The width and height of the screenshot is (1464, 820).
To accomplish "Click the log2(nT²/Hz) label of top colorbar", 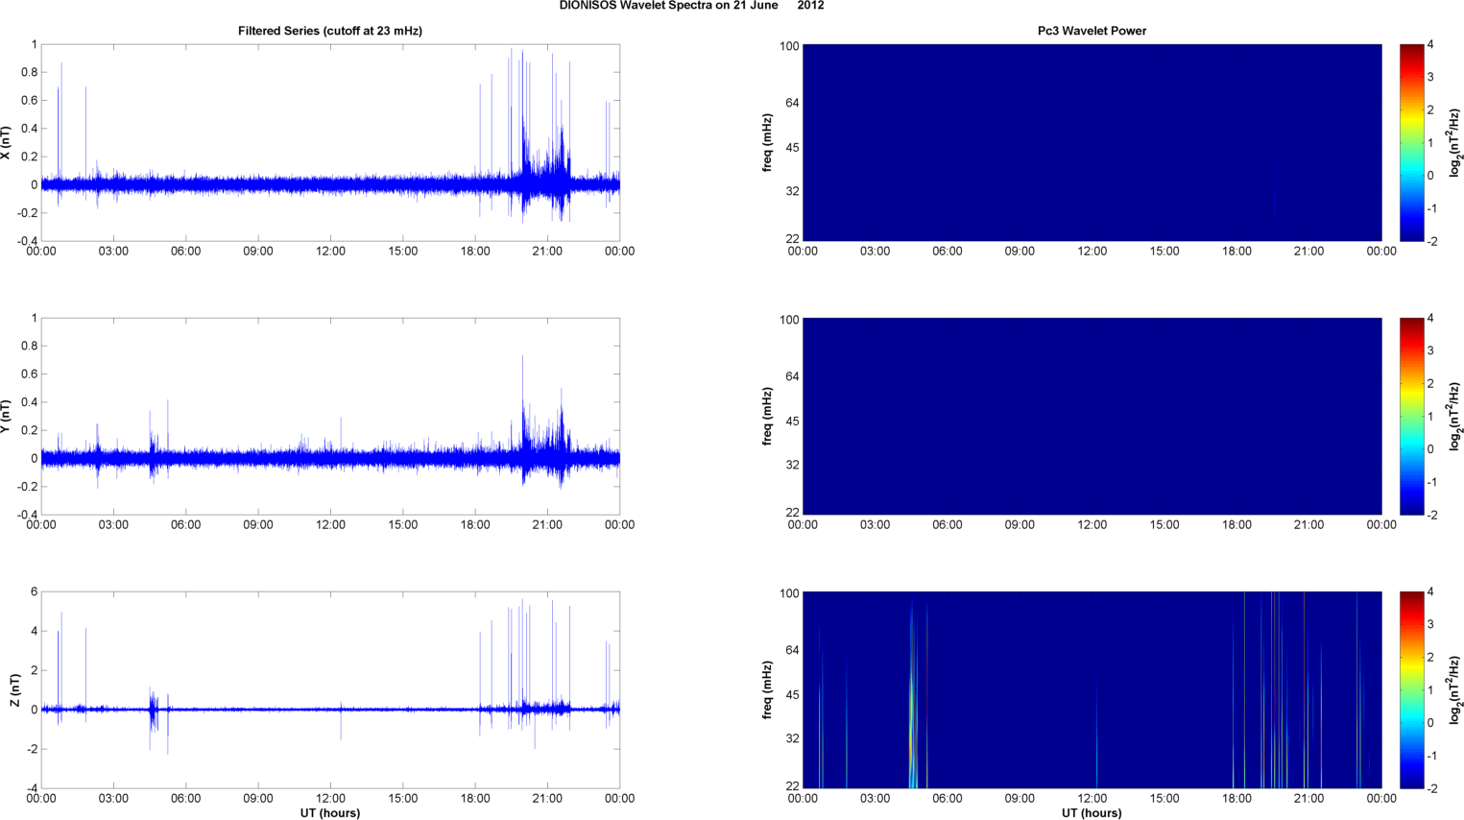I will pyautogui.click(x=1455, y=143).
